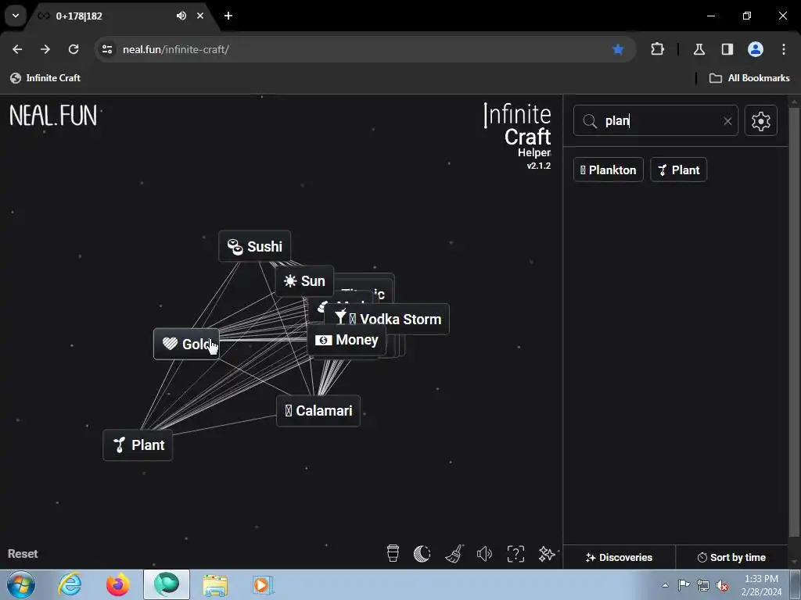The width and height of the screenshot is (801, 600).
Task: Open the active browser taskbar button
Action: [x=167, y=584]
